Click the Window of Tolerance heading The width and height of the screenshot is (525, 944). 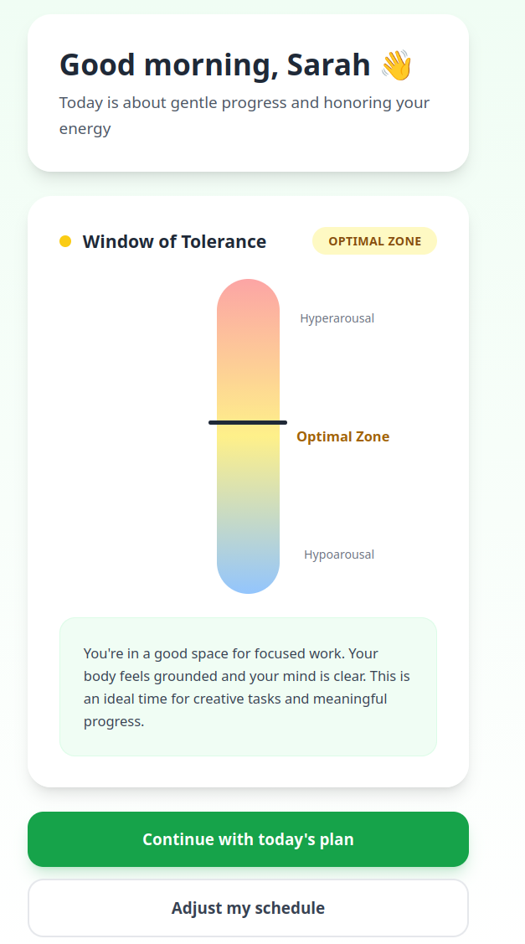[x=174, y=242]
